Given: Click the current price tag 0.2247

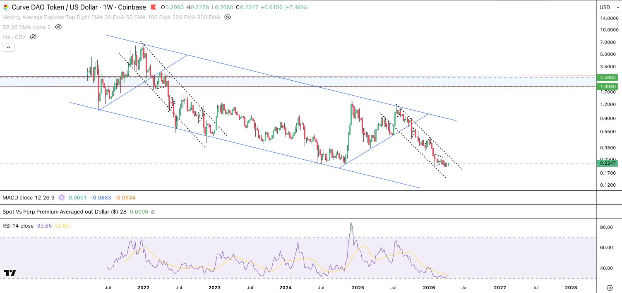Looking at the screenshot, I should coord(608,163).
